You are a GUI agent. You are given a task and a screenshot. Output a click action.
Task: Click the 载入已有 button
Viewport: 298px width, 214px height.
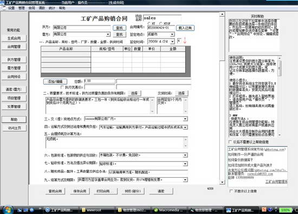pyautogui.click(x=185, y=28)
